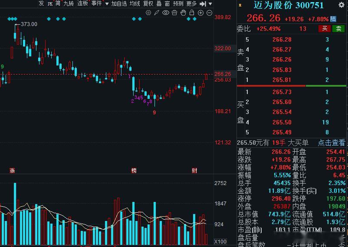Click the arrow-to-bar jump icon
The width and height of the screenshot is (348, 247).
pyautogui.click(x=203, y=4)
